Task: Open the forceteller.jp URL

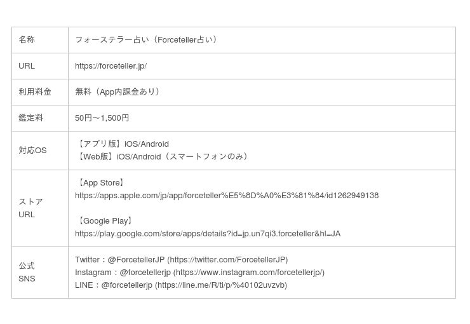Action: click(111, 66)
